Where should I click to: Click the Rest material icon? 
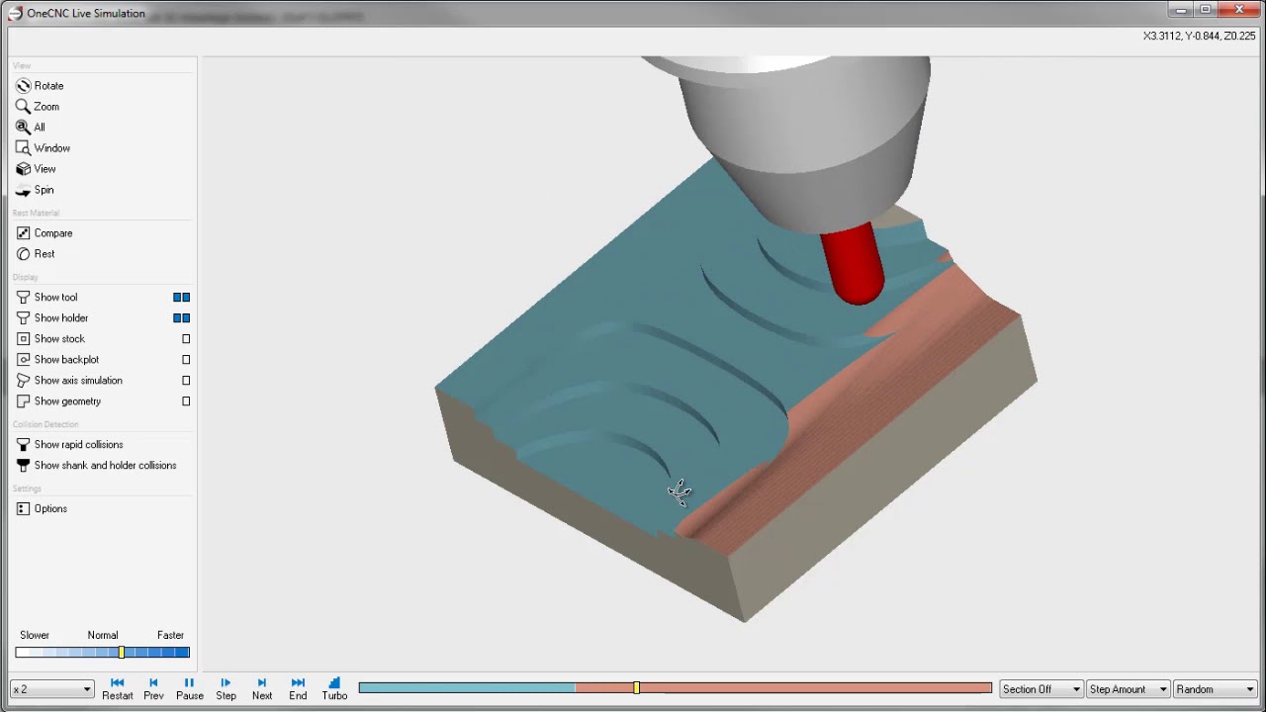click(23, 254)
